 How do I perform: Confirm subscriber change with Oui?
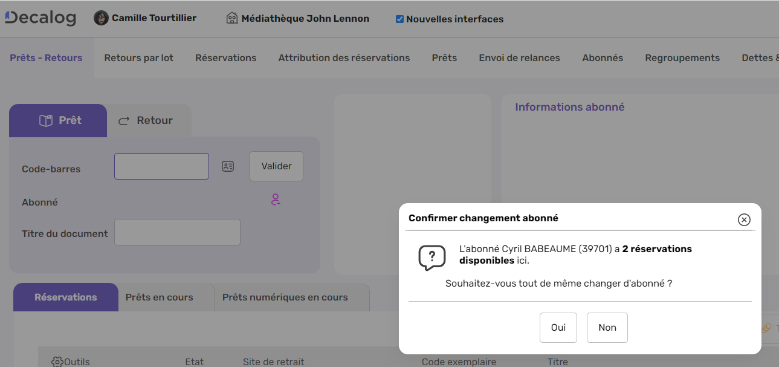pos(558,328)
